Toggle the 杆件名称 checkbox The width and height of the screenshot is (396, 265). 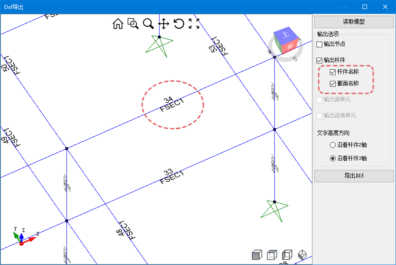[x=333, y=72]
